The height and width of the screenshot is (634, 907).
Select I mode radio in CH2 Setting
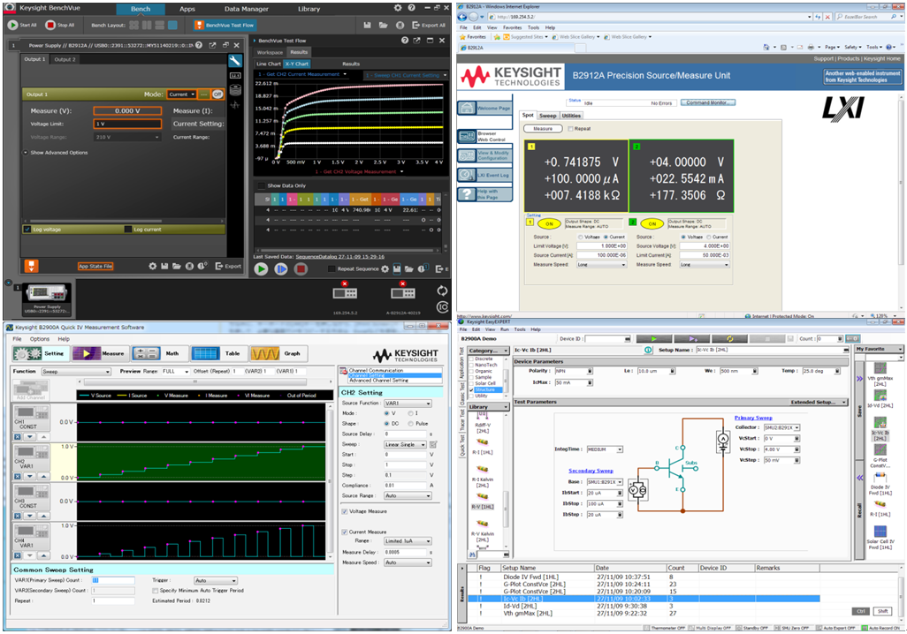coord(411,413)
